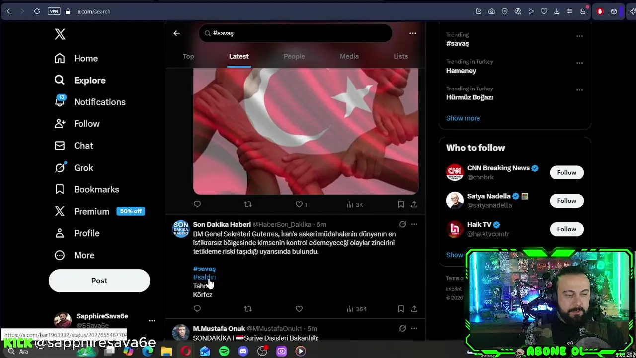Like the Son Dakika Haberi post
This screenshot has height=358, width=636.
tap(299, 309)
